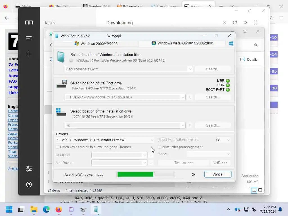
Task: Open the Windows Vista/7/8/10/11/2008/20XX tab
Action: pos(182,43)
